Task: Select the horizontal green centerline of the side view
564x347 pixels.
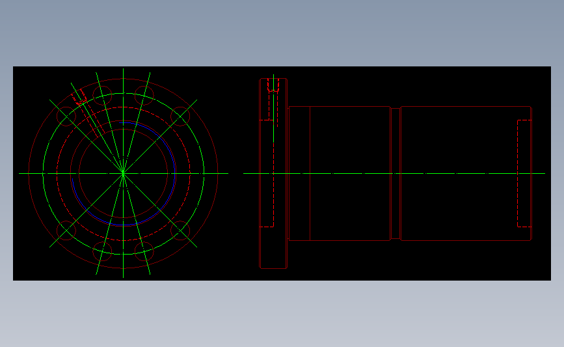Action: [394, 173]
